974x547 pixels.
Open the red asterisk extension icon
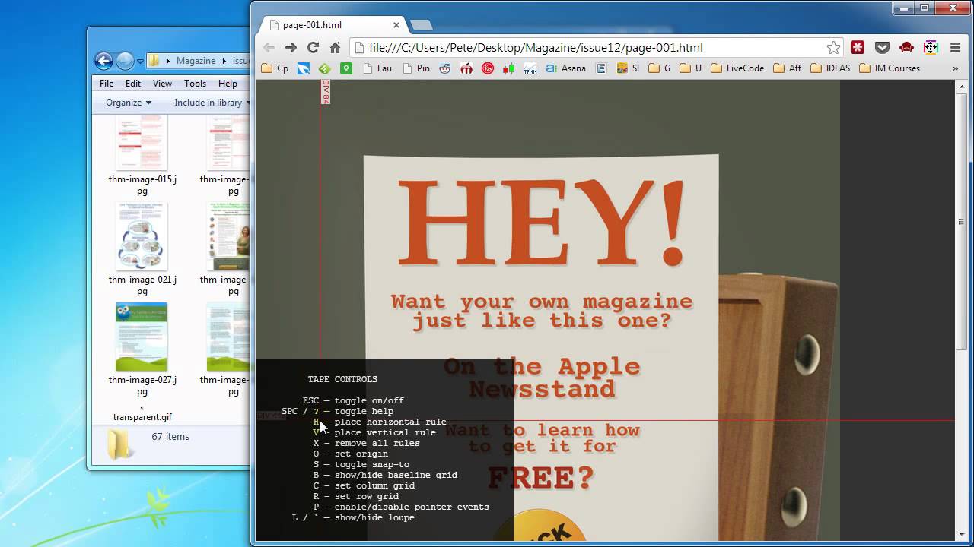coord(858,47)
